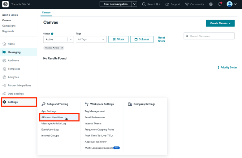Open the notifications bell icon
The height and width of the screenshot is (158, 242).
coord(220,4)
